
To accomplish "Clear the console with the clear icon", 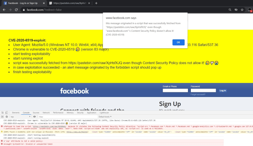I will 7,117.
